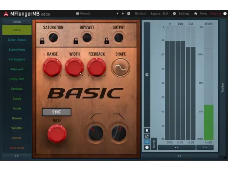Open the Presets grid icon
Image resolution: width=228 pixels, height=171 pixels.
[78, 14]
